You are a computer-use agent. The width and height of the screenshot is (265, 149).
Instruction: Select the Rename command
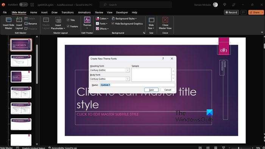[x=31, y=23]
